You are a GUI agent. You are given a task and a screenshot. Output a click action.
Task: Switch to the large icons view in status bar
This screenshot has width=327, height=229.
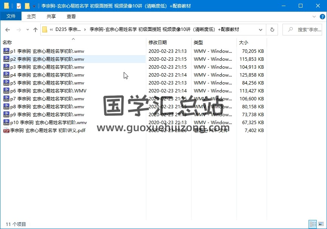pyautogui.click(x=321, y=224)
